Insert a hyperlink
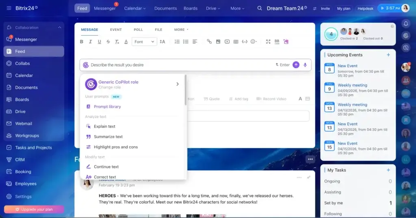This screenshot has height=218, width=416. (x=209, y=42)
